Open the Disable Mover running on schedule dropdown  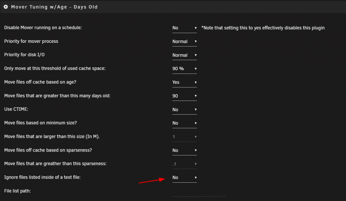(184, 28)
